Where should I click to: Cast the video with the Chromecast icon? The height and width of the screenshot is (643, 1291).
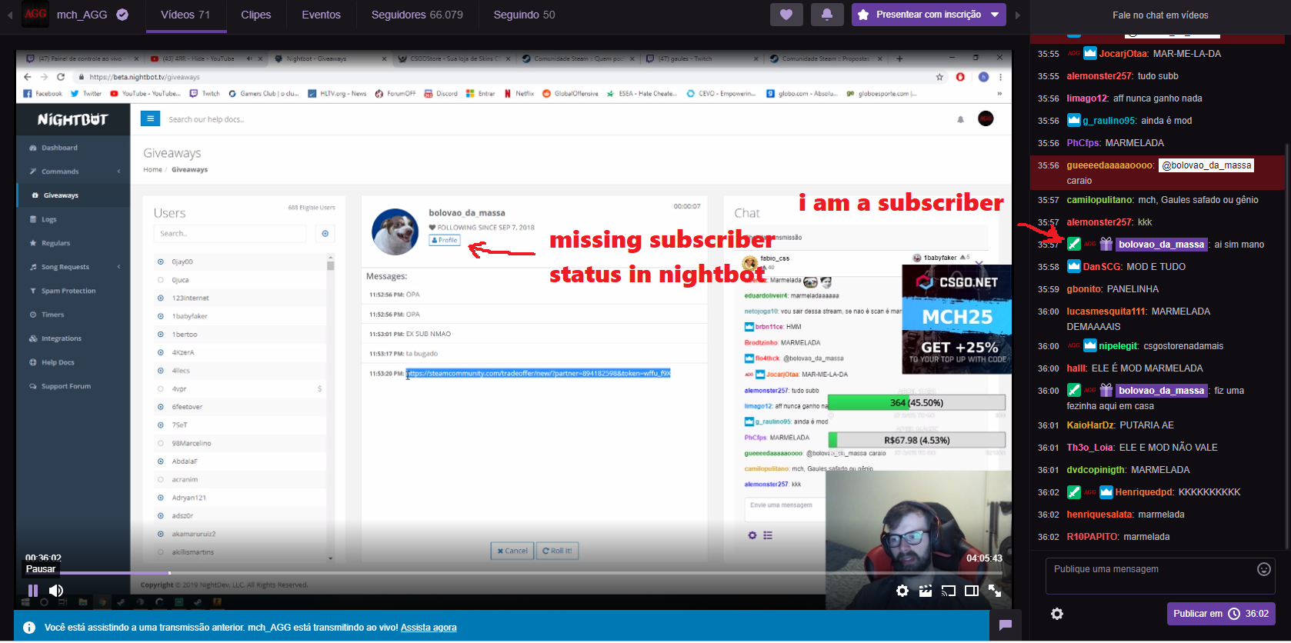point(949,591)
